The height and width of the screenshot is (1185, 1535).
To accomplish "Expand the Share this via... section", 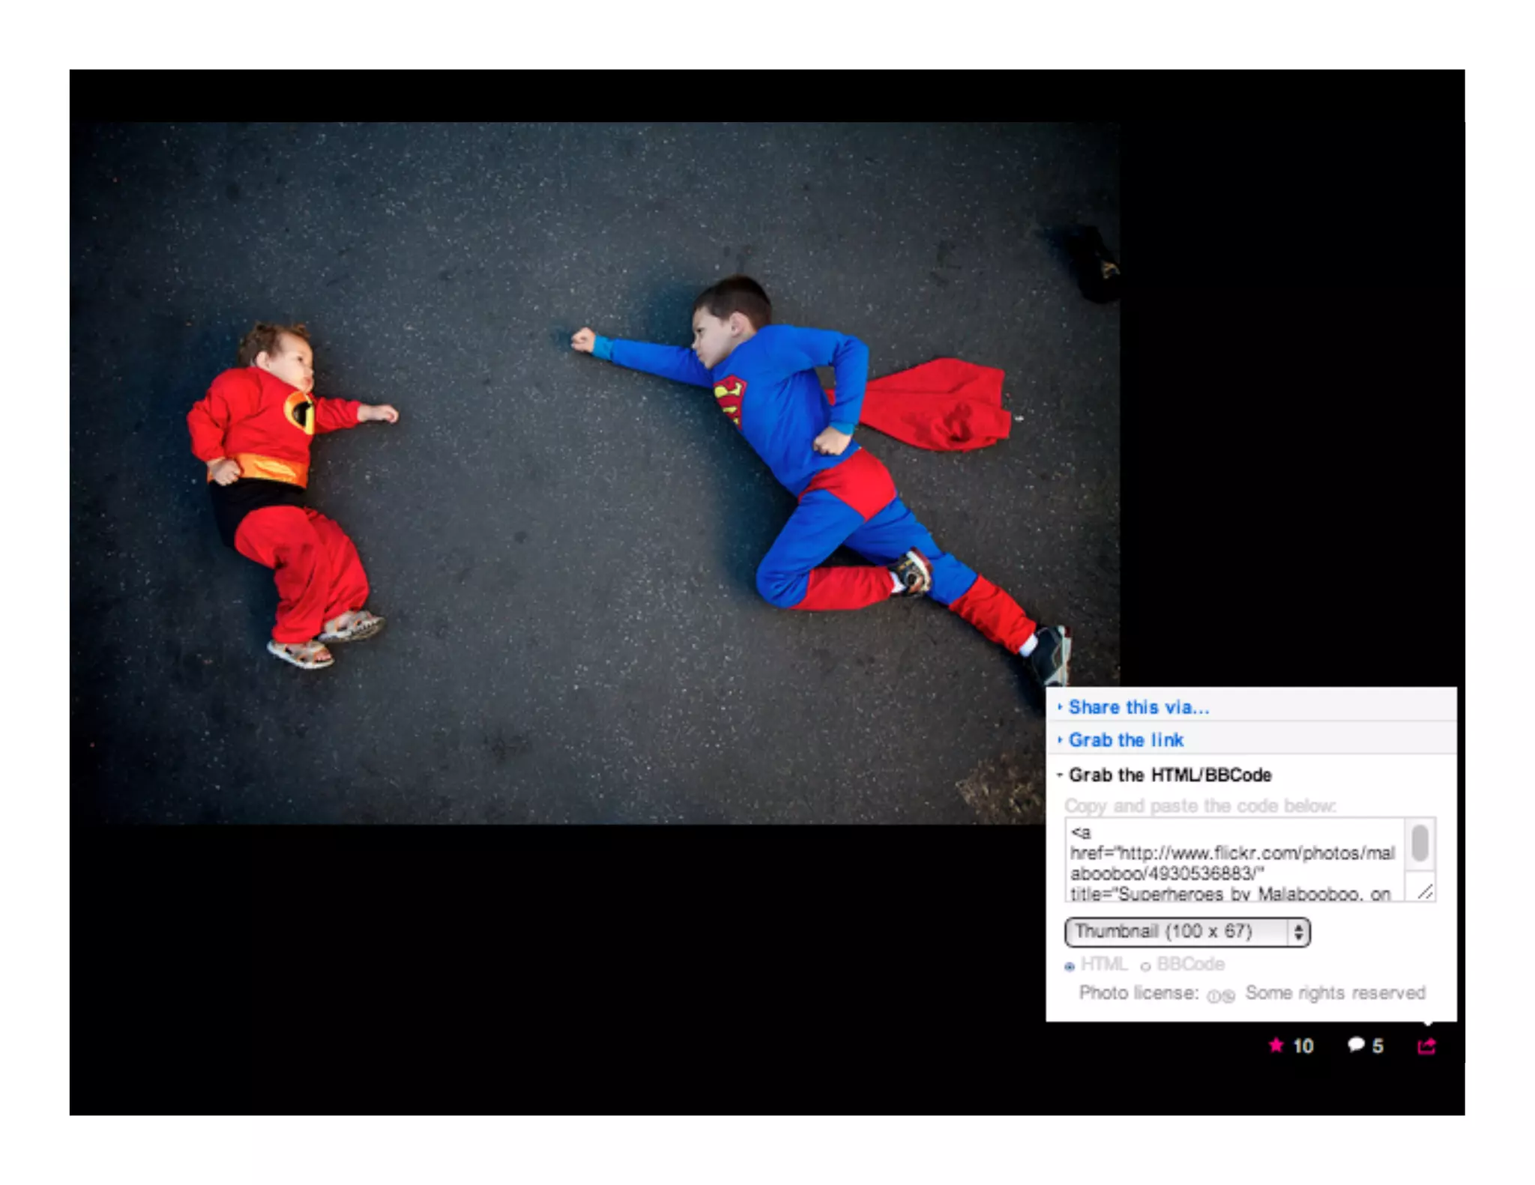I will pyautogui.click(x=1139, y=707).
